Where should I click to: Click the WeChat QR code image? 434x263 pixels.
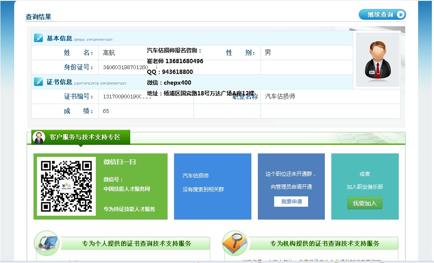(x=66, y=186)
